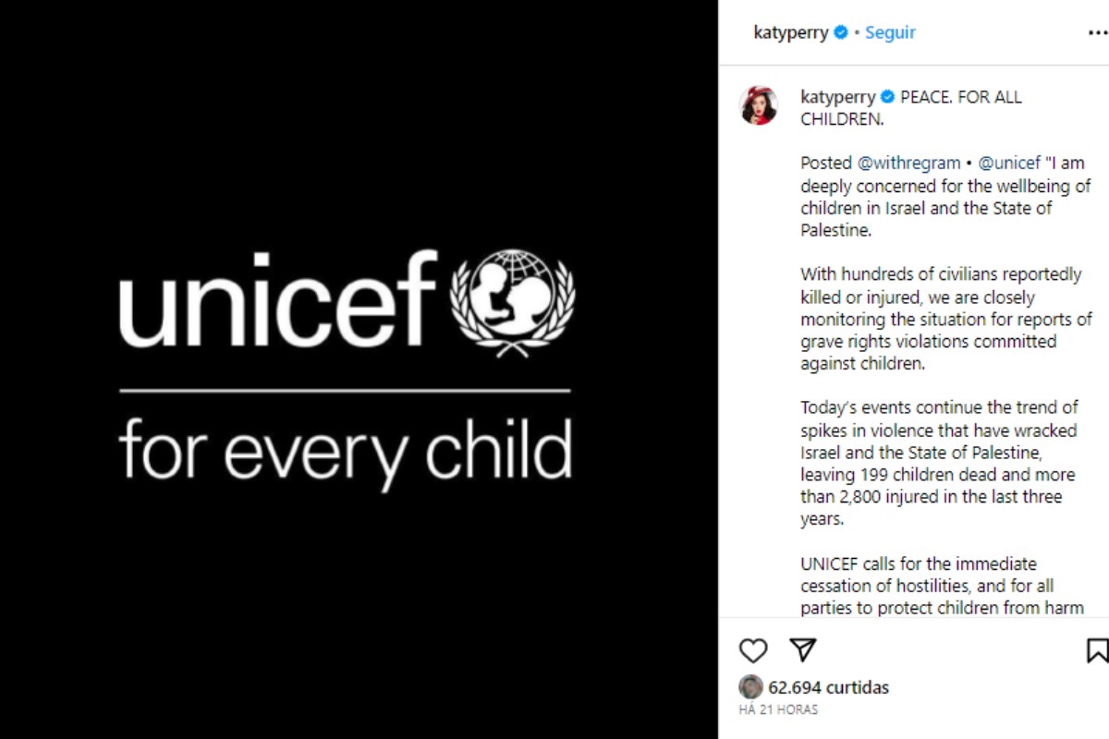Share the post via the paper plane icon
1109x739 pixels.
[803, 649]
